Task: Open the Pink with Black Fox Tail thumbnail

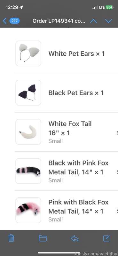Action: [28, 210]
